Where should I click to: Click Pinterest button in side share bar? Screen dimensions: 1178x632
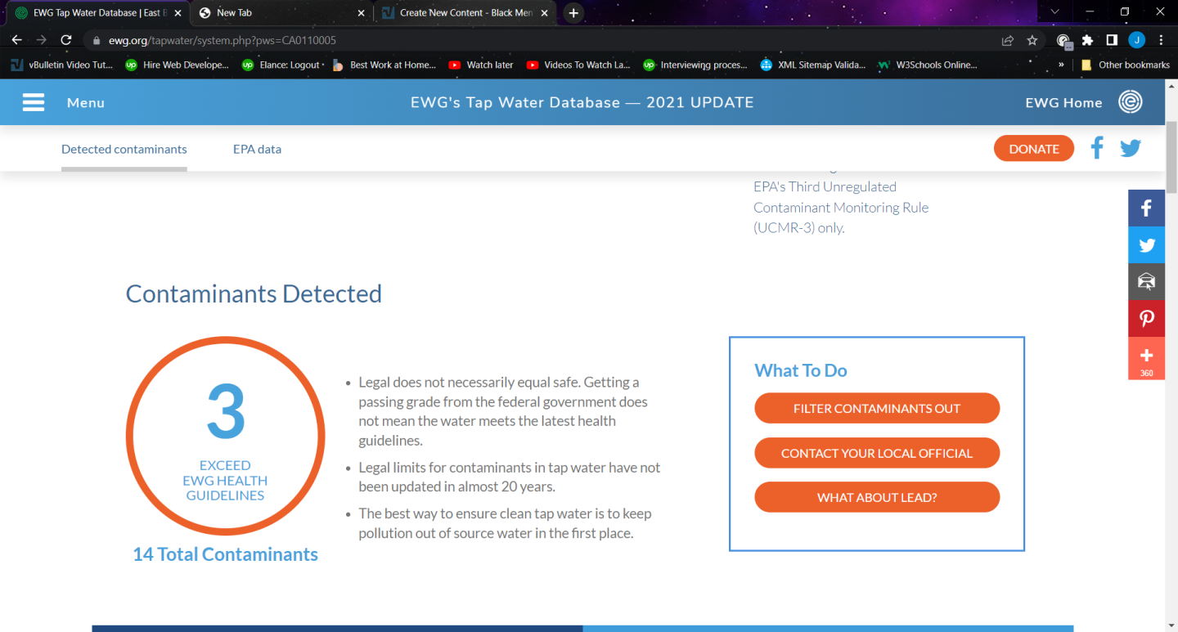click(x=1146, y=319)
